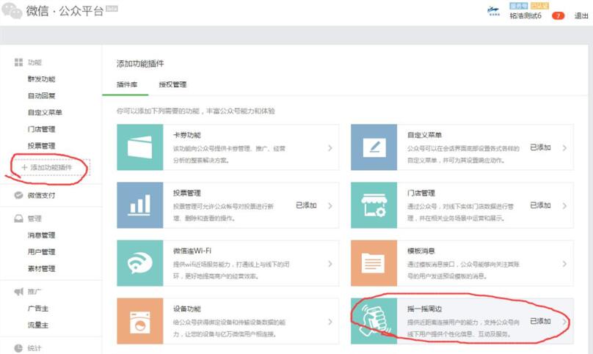Viewport: 593px width, 354px height.
Task: Click the 退出 logout link
Action: pos(579,16)
